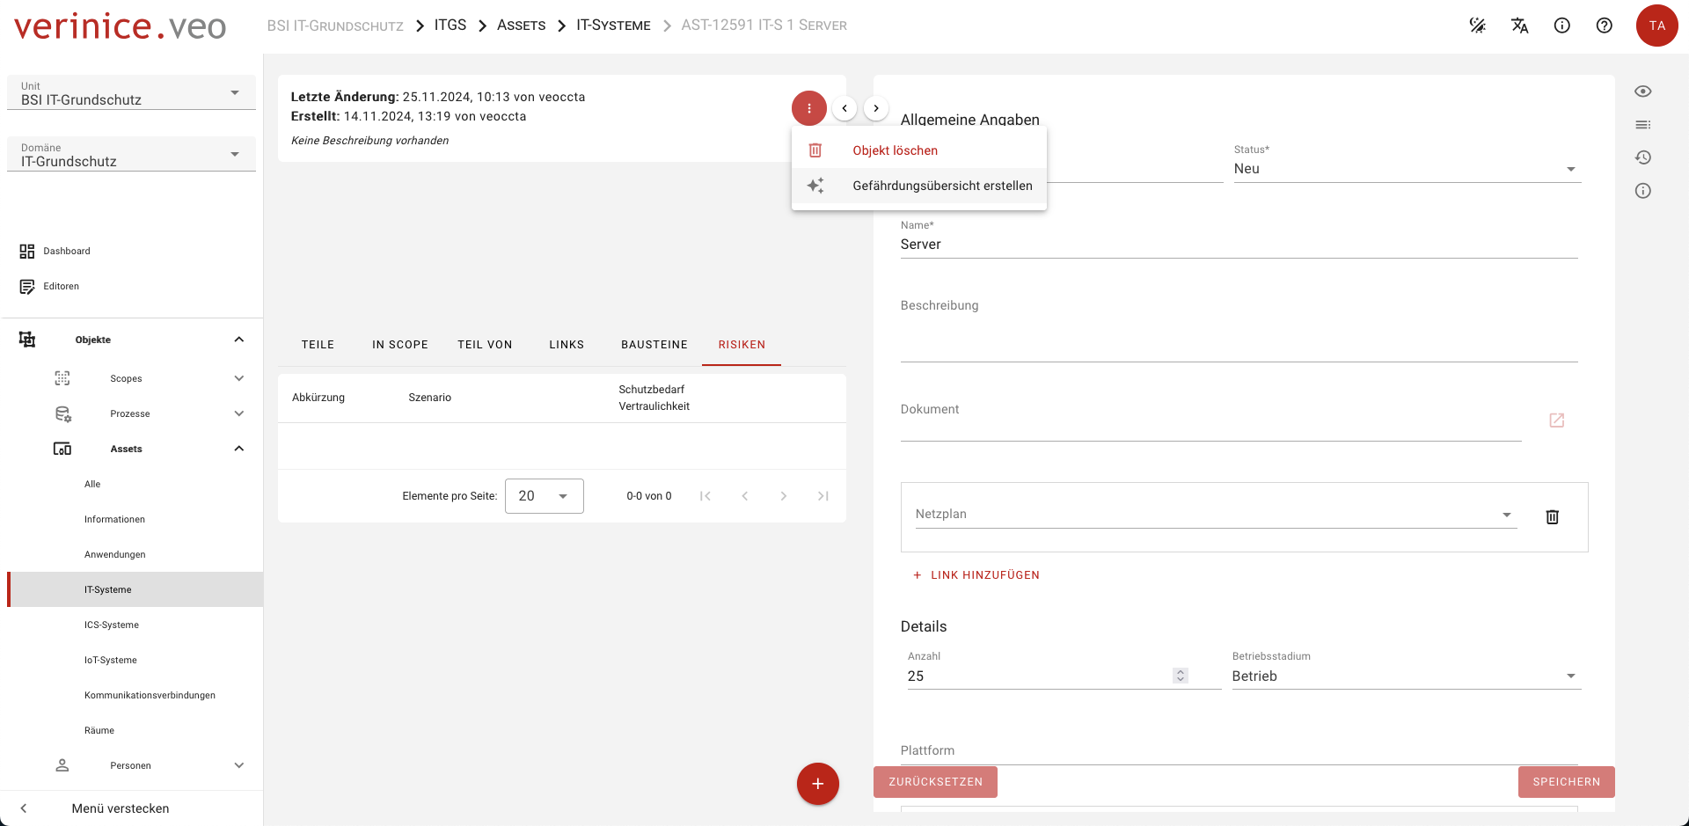Click the Name input field
Screen dimensions: 1689x826
(x=1238, y=245)
